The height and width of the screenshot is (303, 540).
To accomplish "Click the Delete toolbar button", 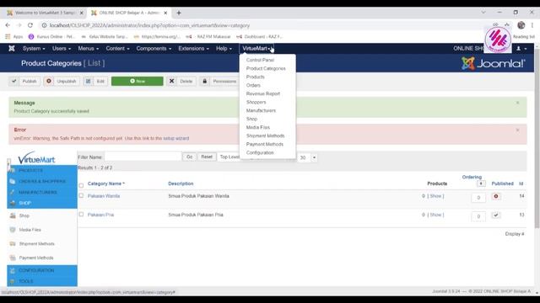I will pyautogui.click(x=181, y=81).
